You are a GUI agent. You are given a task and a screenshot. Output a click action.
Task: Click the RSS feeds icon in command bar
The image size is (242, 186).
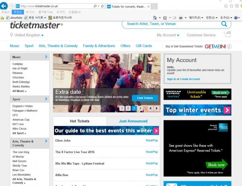pos(165,18)
